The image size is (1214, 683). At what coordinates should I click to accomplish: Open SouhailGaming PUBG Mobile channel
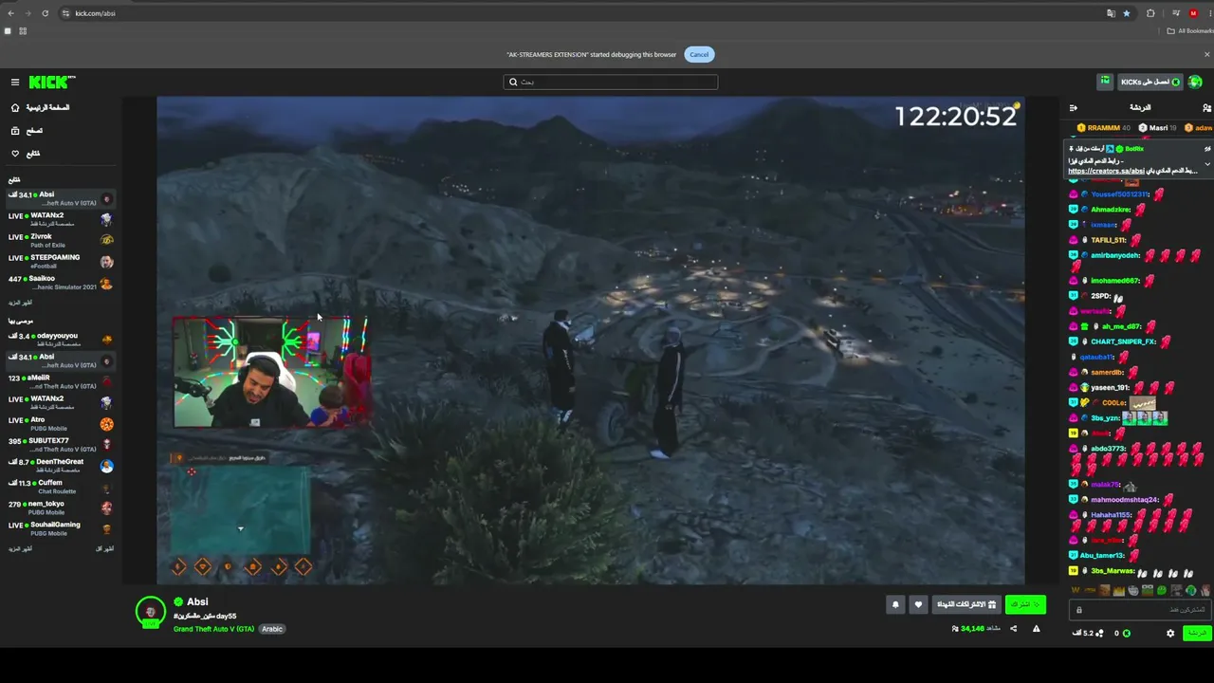click(61, 528)
